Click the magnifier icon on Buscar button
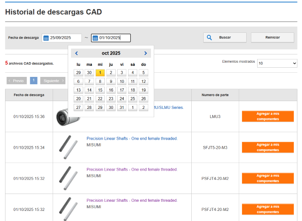The image size is (302, 221). (x=209, y=38)
